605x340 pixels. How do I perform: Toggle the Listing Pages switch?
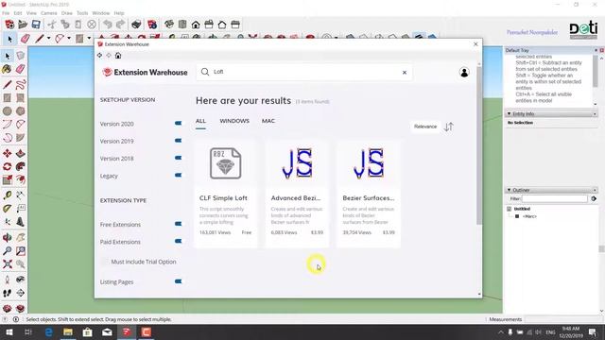point(178,281)
